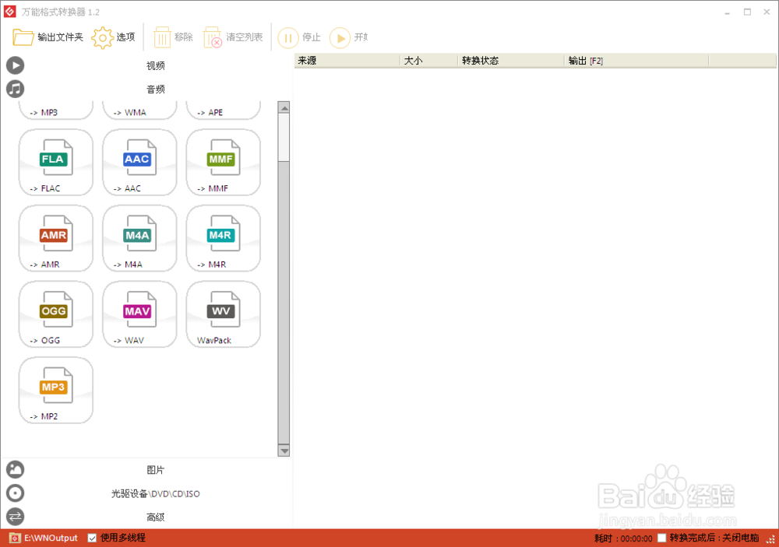Click the video play circle icon

point(15,65)
